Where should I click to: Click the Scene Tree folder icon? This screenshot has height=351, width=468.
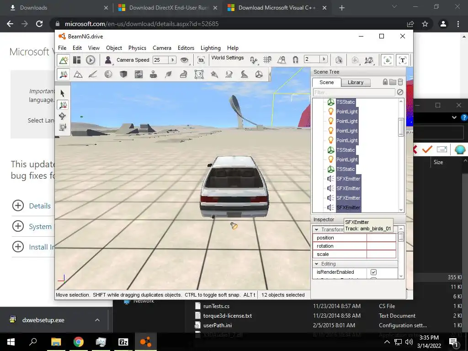[393, 82]
